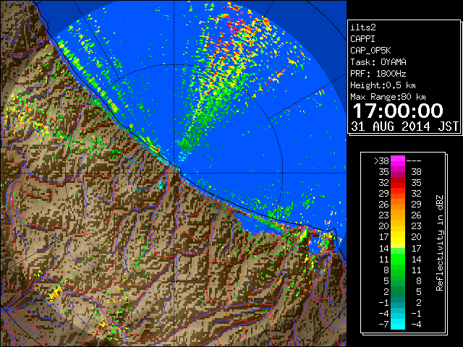This screenshot has width=463, height=347.
Task: Click the 'Reflectivity in dBZ' legend title
Action: [x=440, y=243]
